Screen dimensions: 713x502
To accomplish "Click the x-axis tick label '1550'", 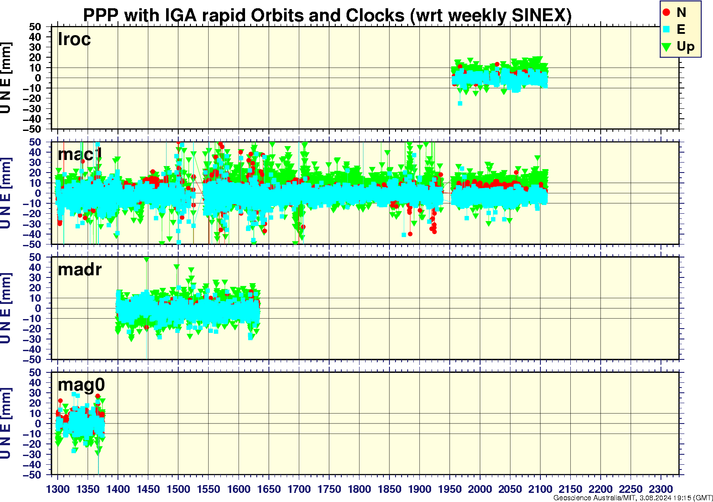I will click(x=209, y=489).
